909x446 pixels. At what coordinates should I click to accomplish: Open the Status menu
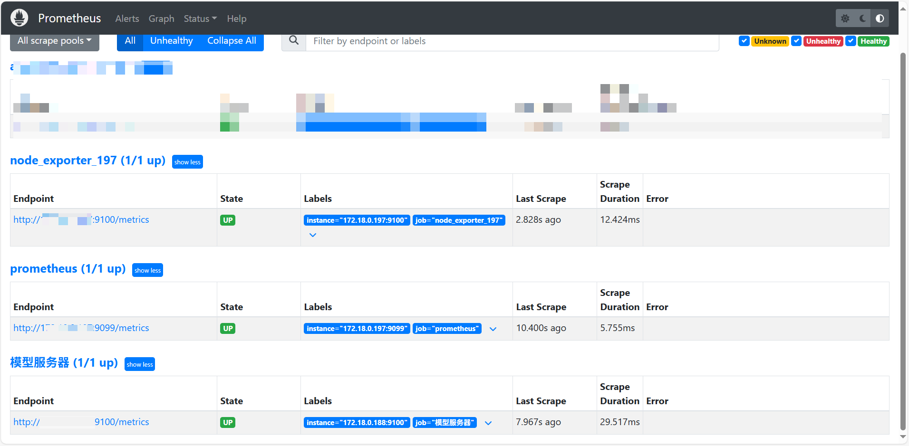(200, 19)
